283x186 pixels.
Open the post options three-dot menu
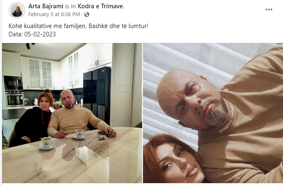(269, 10)
